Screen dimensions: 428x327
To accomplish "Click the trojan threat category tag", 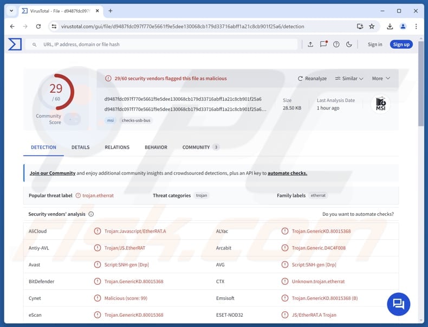I will click(x=202, y=196).
